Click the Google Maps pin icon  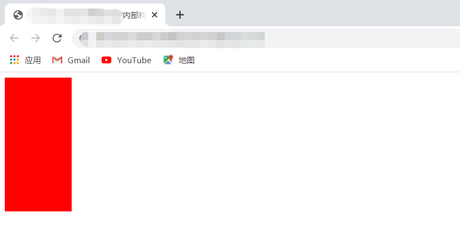coord(168,60)
